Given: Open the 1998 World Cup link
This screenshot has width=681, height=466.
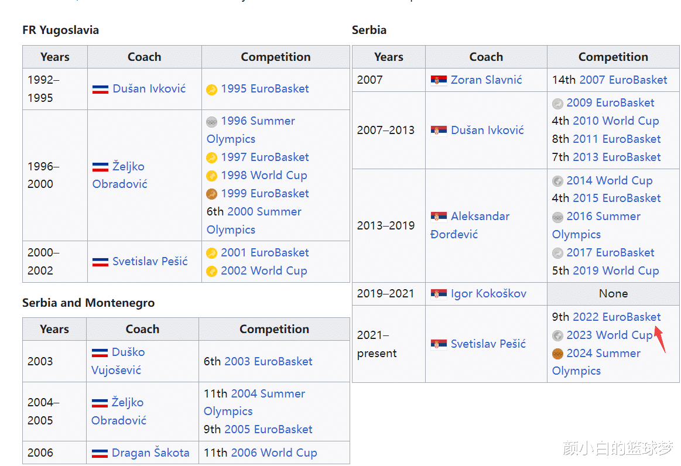Looking at the screenshot, I should click(x=263, y=175).
